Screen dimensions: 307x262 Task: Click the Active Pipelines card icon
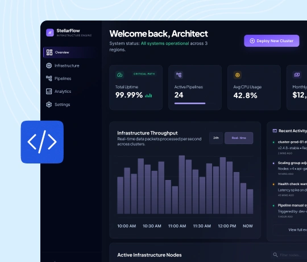tap(179, 75)
